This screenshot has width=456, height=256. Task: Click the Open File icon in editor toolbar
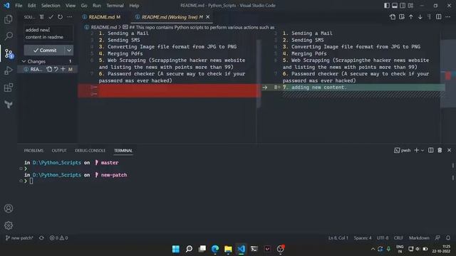point(393,17)
